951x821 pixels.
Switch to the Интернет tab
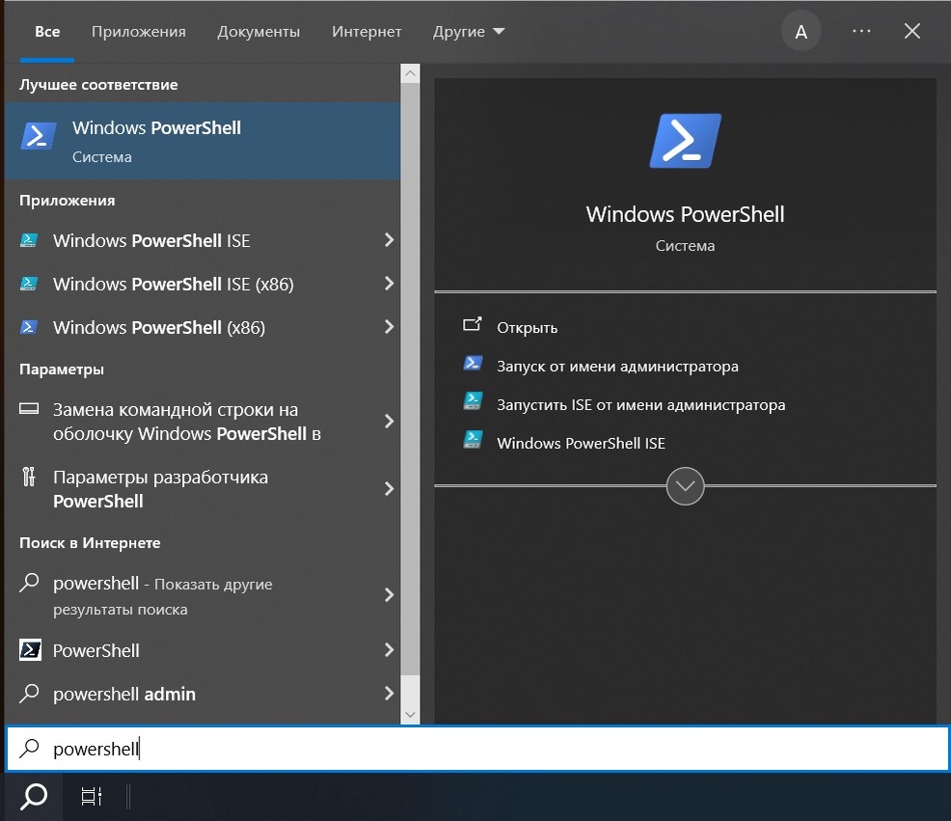click(367, 32)
